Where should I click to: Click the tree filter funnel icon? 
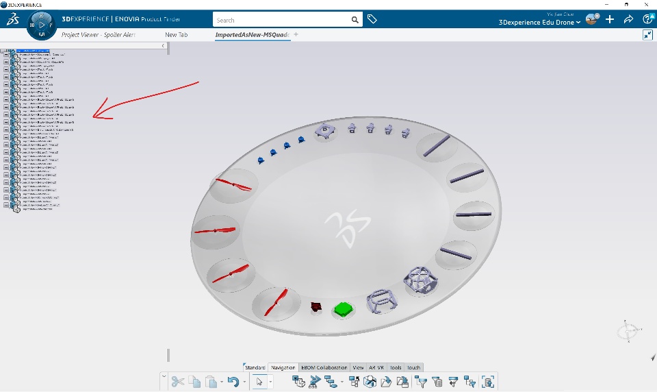[421, 382]
